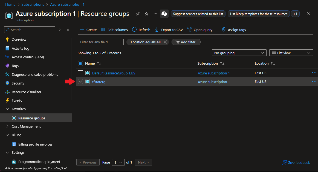
Task: Sort by Name using the arrows icon
Action: coord(99,64)
